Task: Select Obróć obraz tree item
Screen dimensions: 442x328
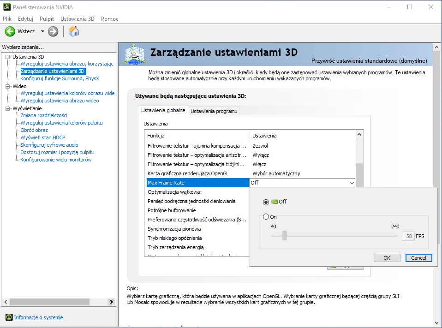Action: 34,130
